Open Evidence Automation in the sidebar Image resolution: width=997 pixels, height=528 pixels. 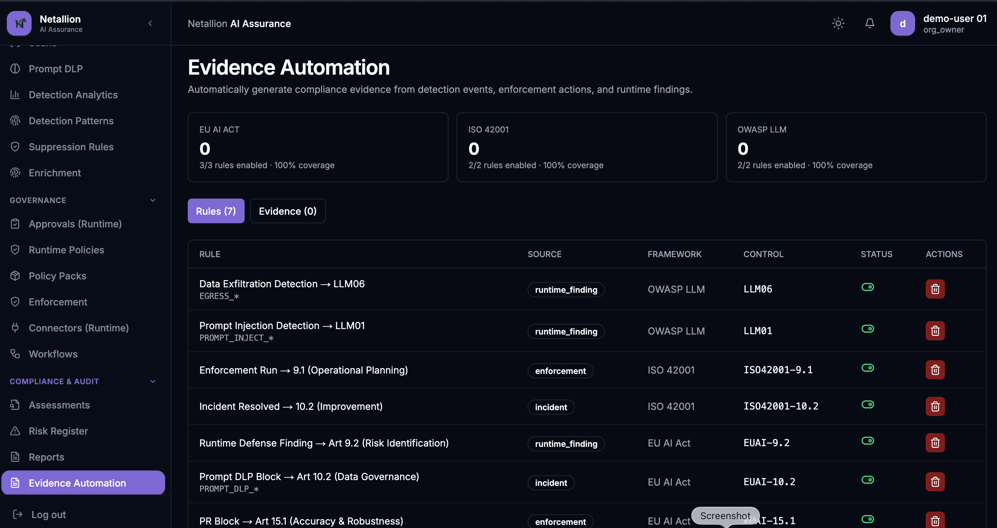click(83, 482)
